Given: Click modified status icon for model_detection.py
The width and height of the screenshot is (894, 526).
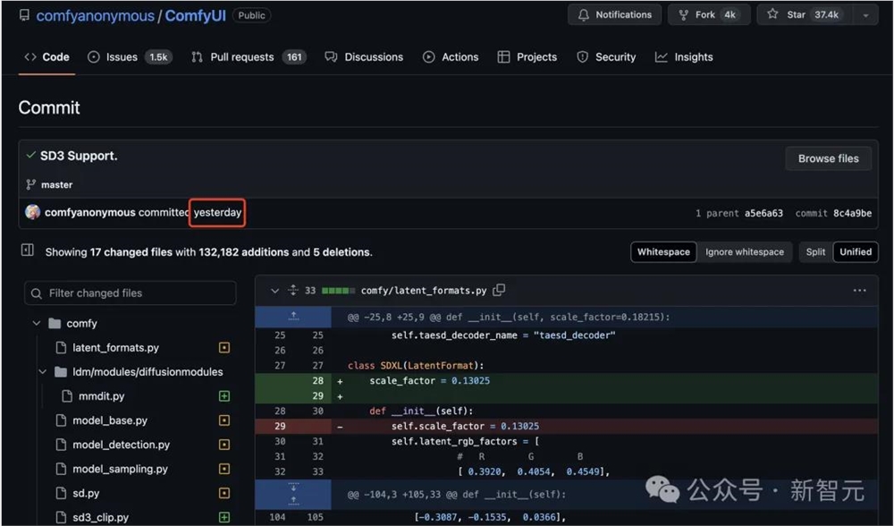Looking at the screenshot, I should pyautogui.click(x=224, y=445).
